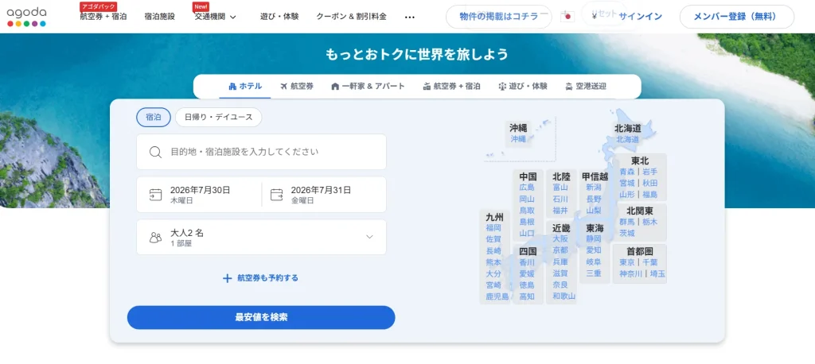Screen dimensions: 815x364
Task: Open the three-dots more menu in header
Action: click(x=410, y=17)
